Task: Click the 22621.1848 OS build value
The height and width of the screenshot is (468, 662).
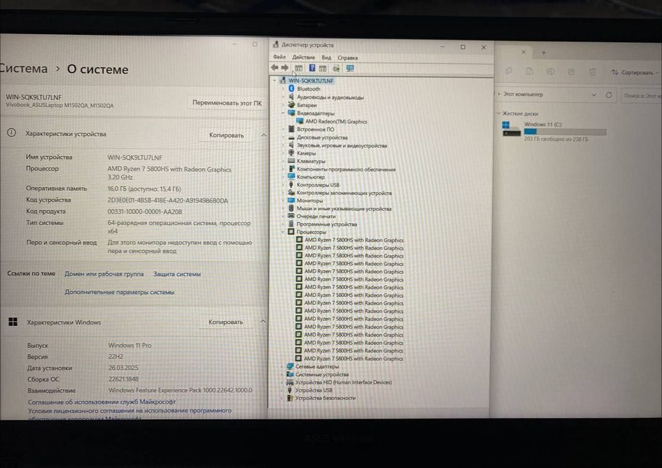Action: tap(123, 379)
